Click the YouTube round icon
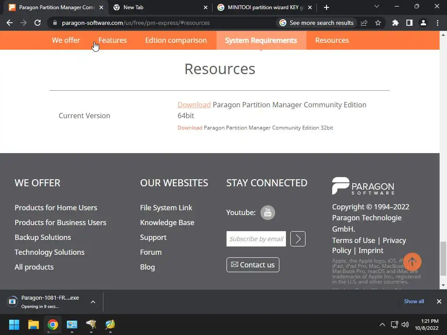Screen dimensions: 447x335 (268, 212)
